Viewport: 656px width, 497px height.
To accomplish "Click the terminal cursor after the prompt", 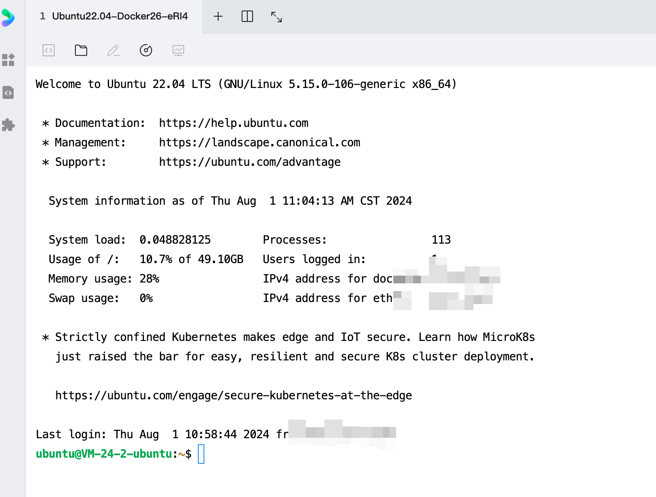I will point(201,454).
